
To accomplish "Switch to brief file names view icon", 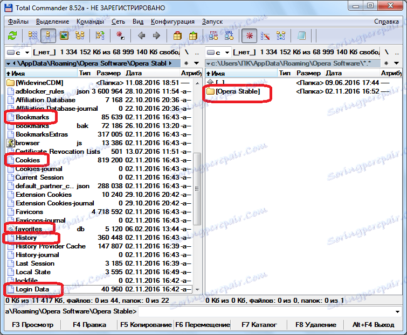I will pos(33,35).
